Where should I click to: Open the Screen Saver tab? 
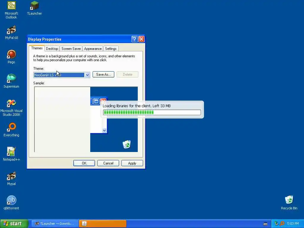tap(71, 49)
